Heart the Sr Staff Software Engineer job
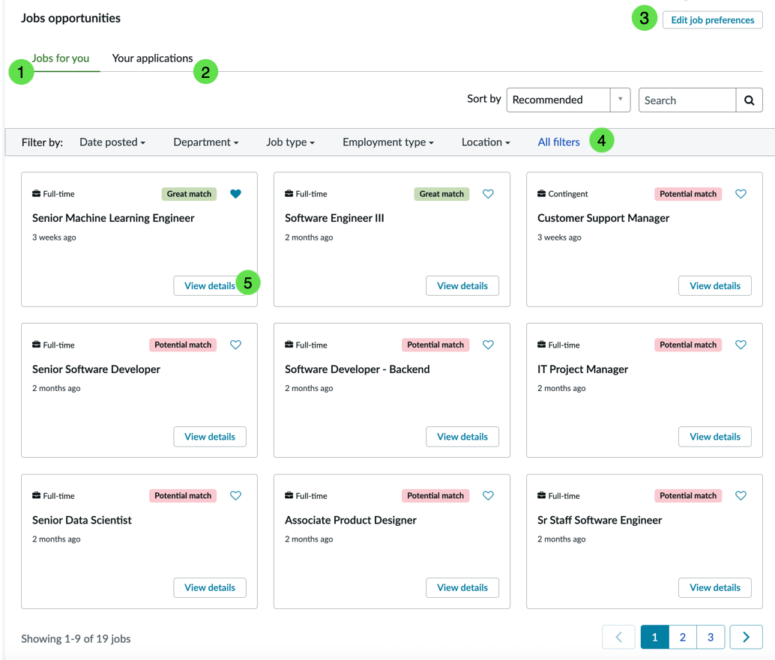The width and height of the screenshot is (775, 660). click(741, 495)
